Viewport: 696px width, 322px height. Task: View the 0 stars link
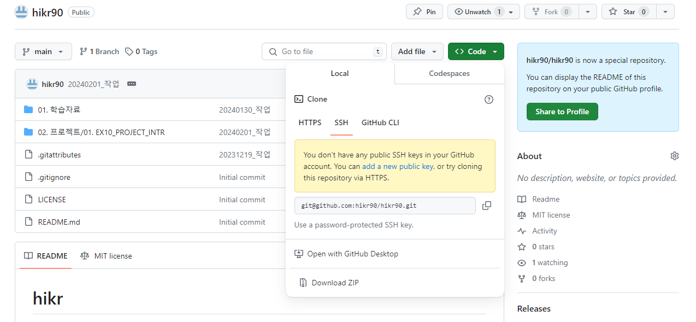click(x=543, y=247)
